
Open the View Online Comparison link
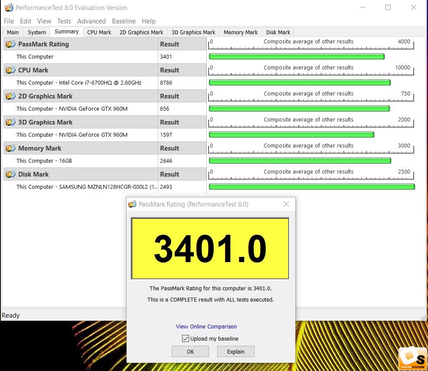point(206,326)
